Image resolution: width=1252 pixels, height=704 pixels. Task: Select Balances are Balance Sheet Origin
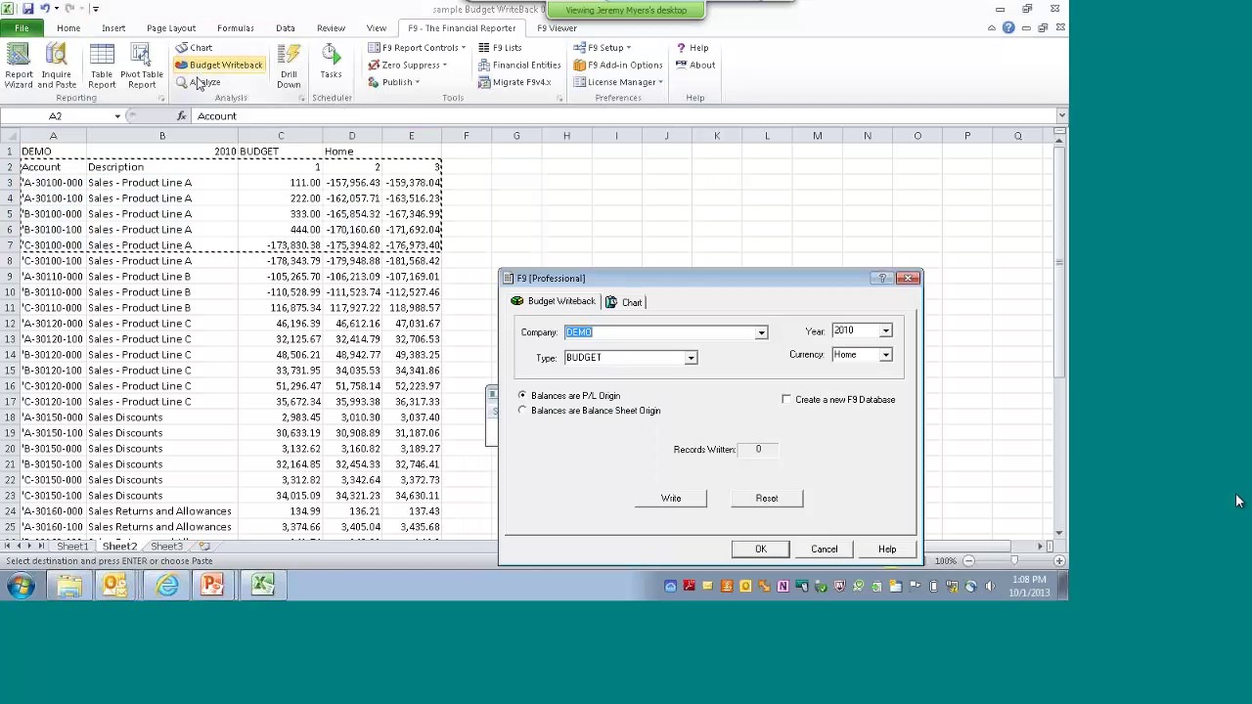point(522,411)
